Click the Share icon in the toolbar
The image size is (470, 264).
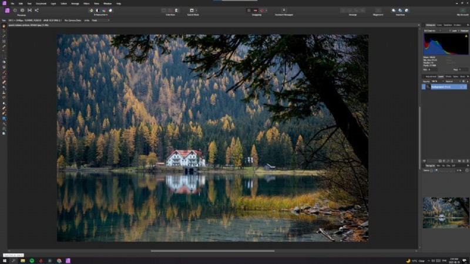pos(36,10)
